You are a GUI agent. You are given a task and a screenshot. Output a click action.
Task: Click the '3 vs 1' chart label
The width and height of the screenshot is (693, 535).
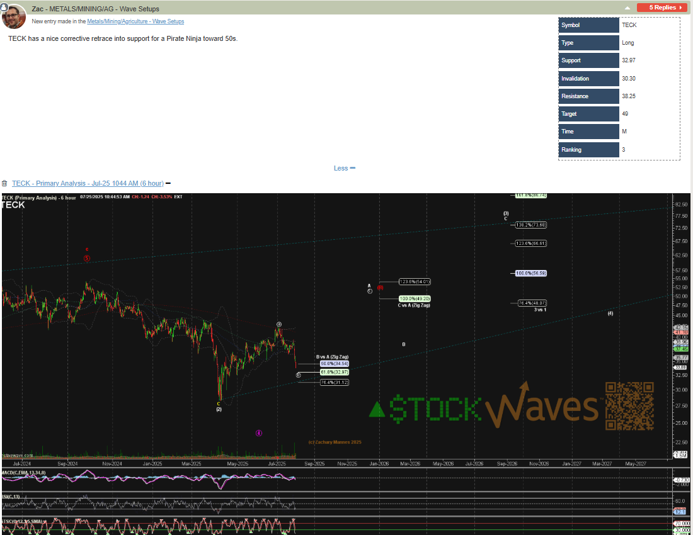(540, 310)
